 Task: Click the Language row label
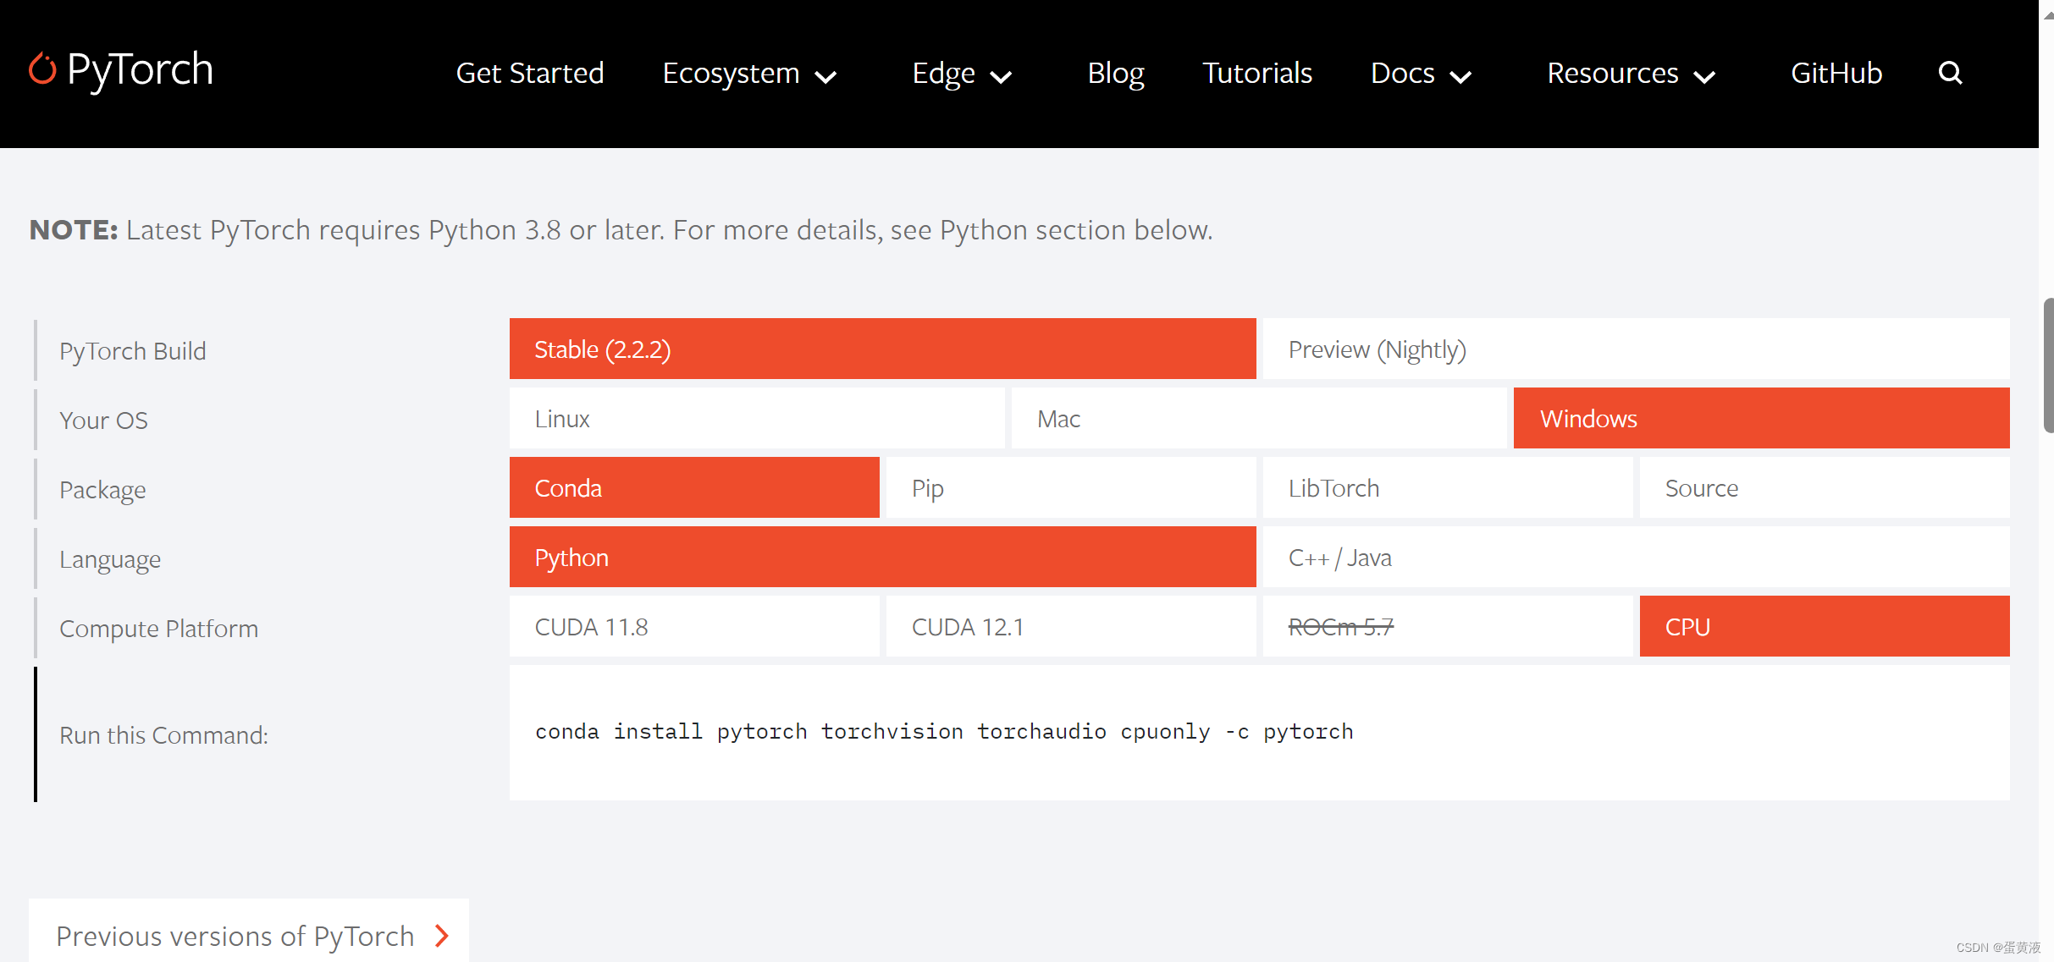tap(110, 559)
